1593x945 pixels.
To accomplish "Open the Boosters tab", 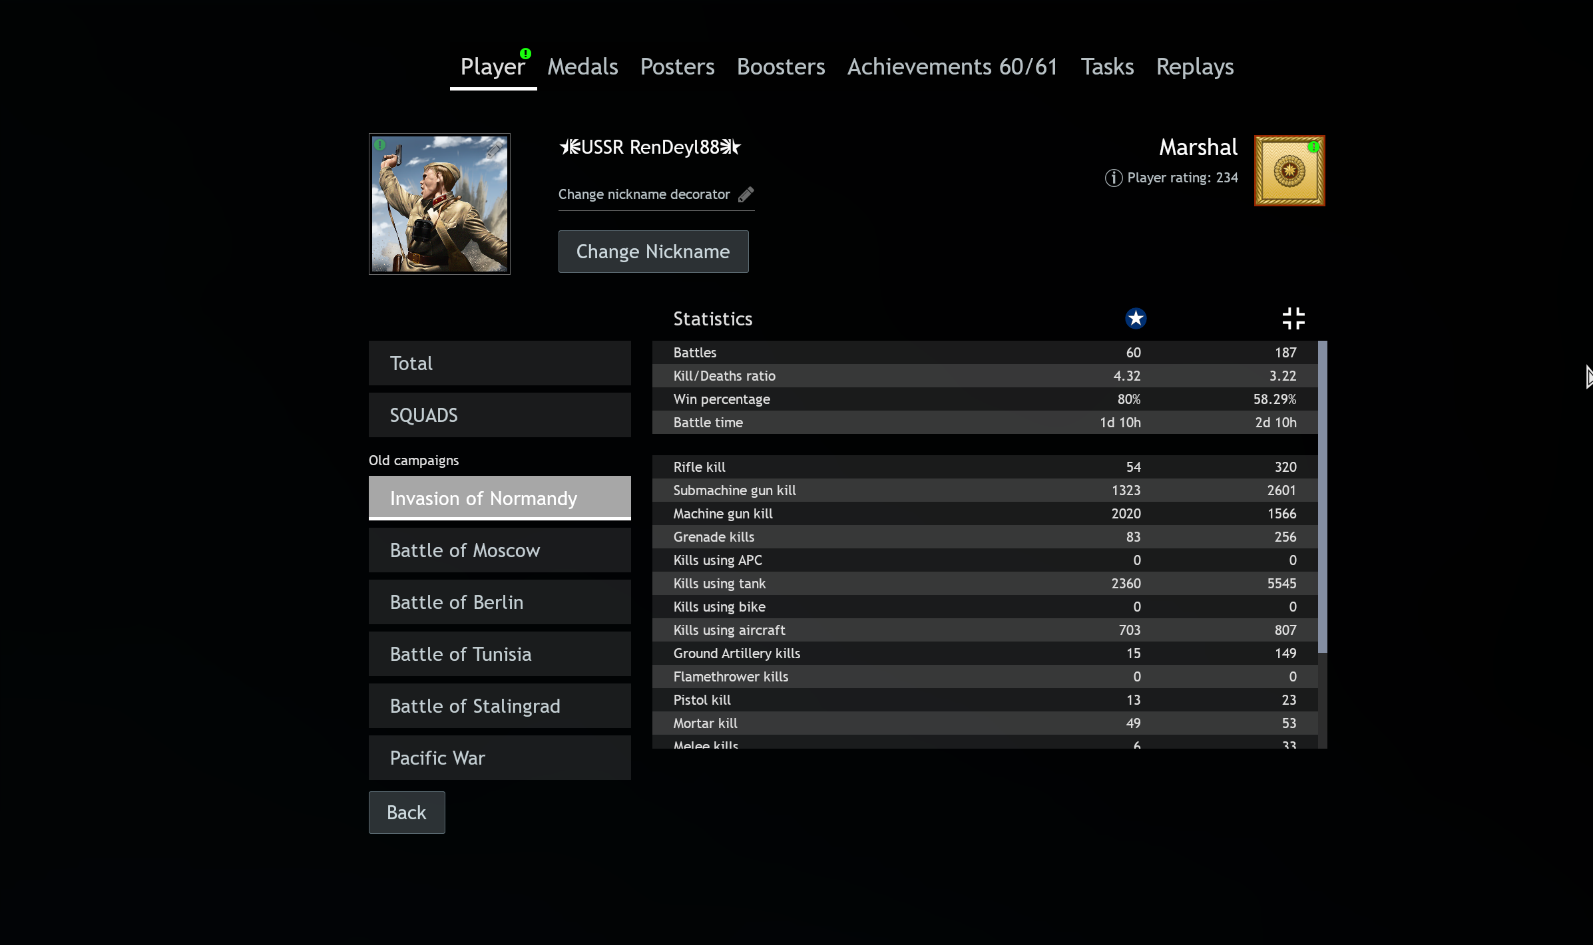I will 781,67.
